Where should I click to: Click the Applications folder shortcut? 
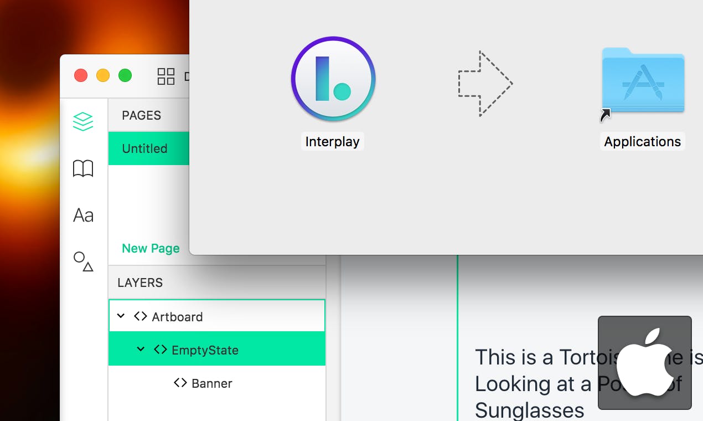tap(643, 81)
